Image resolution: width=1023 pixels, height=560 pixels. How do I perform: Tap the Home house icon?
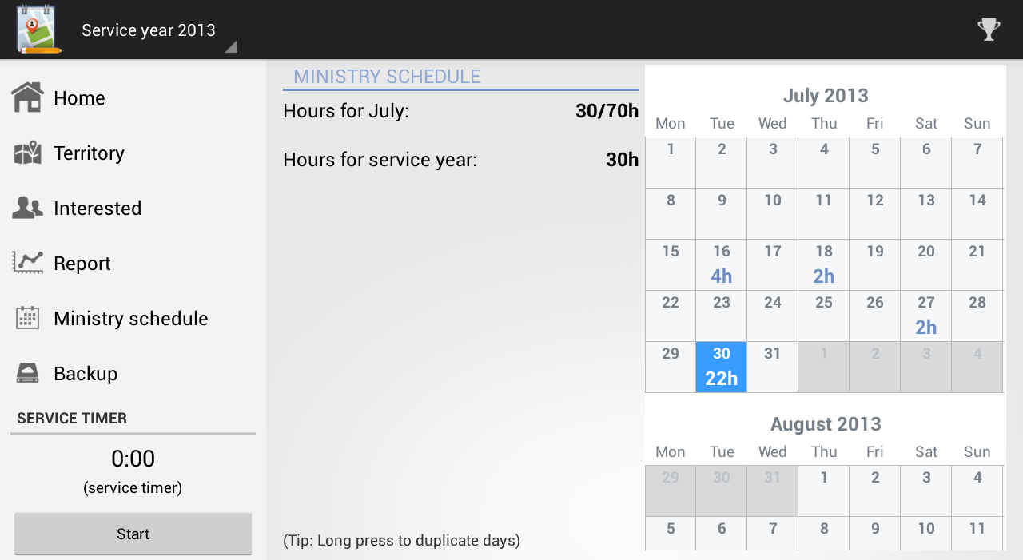click(x=27, y=97)
